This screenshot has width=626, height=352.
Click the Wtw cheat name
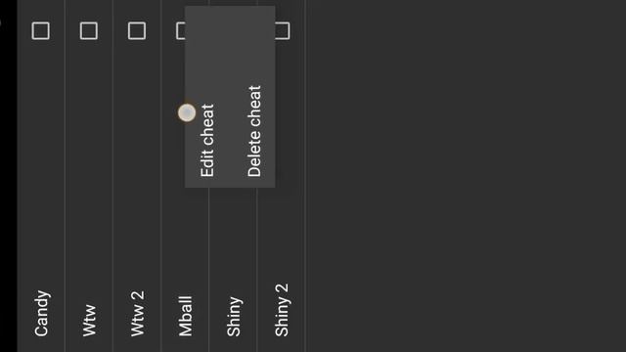[89, 321]
